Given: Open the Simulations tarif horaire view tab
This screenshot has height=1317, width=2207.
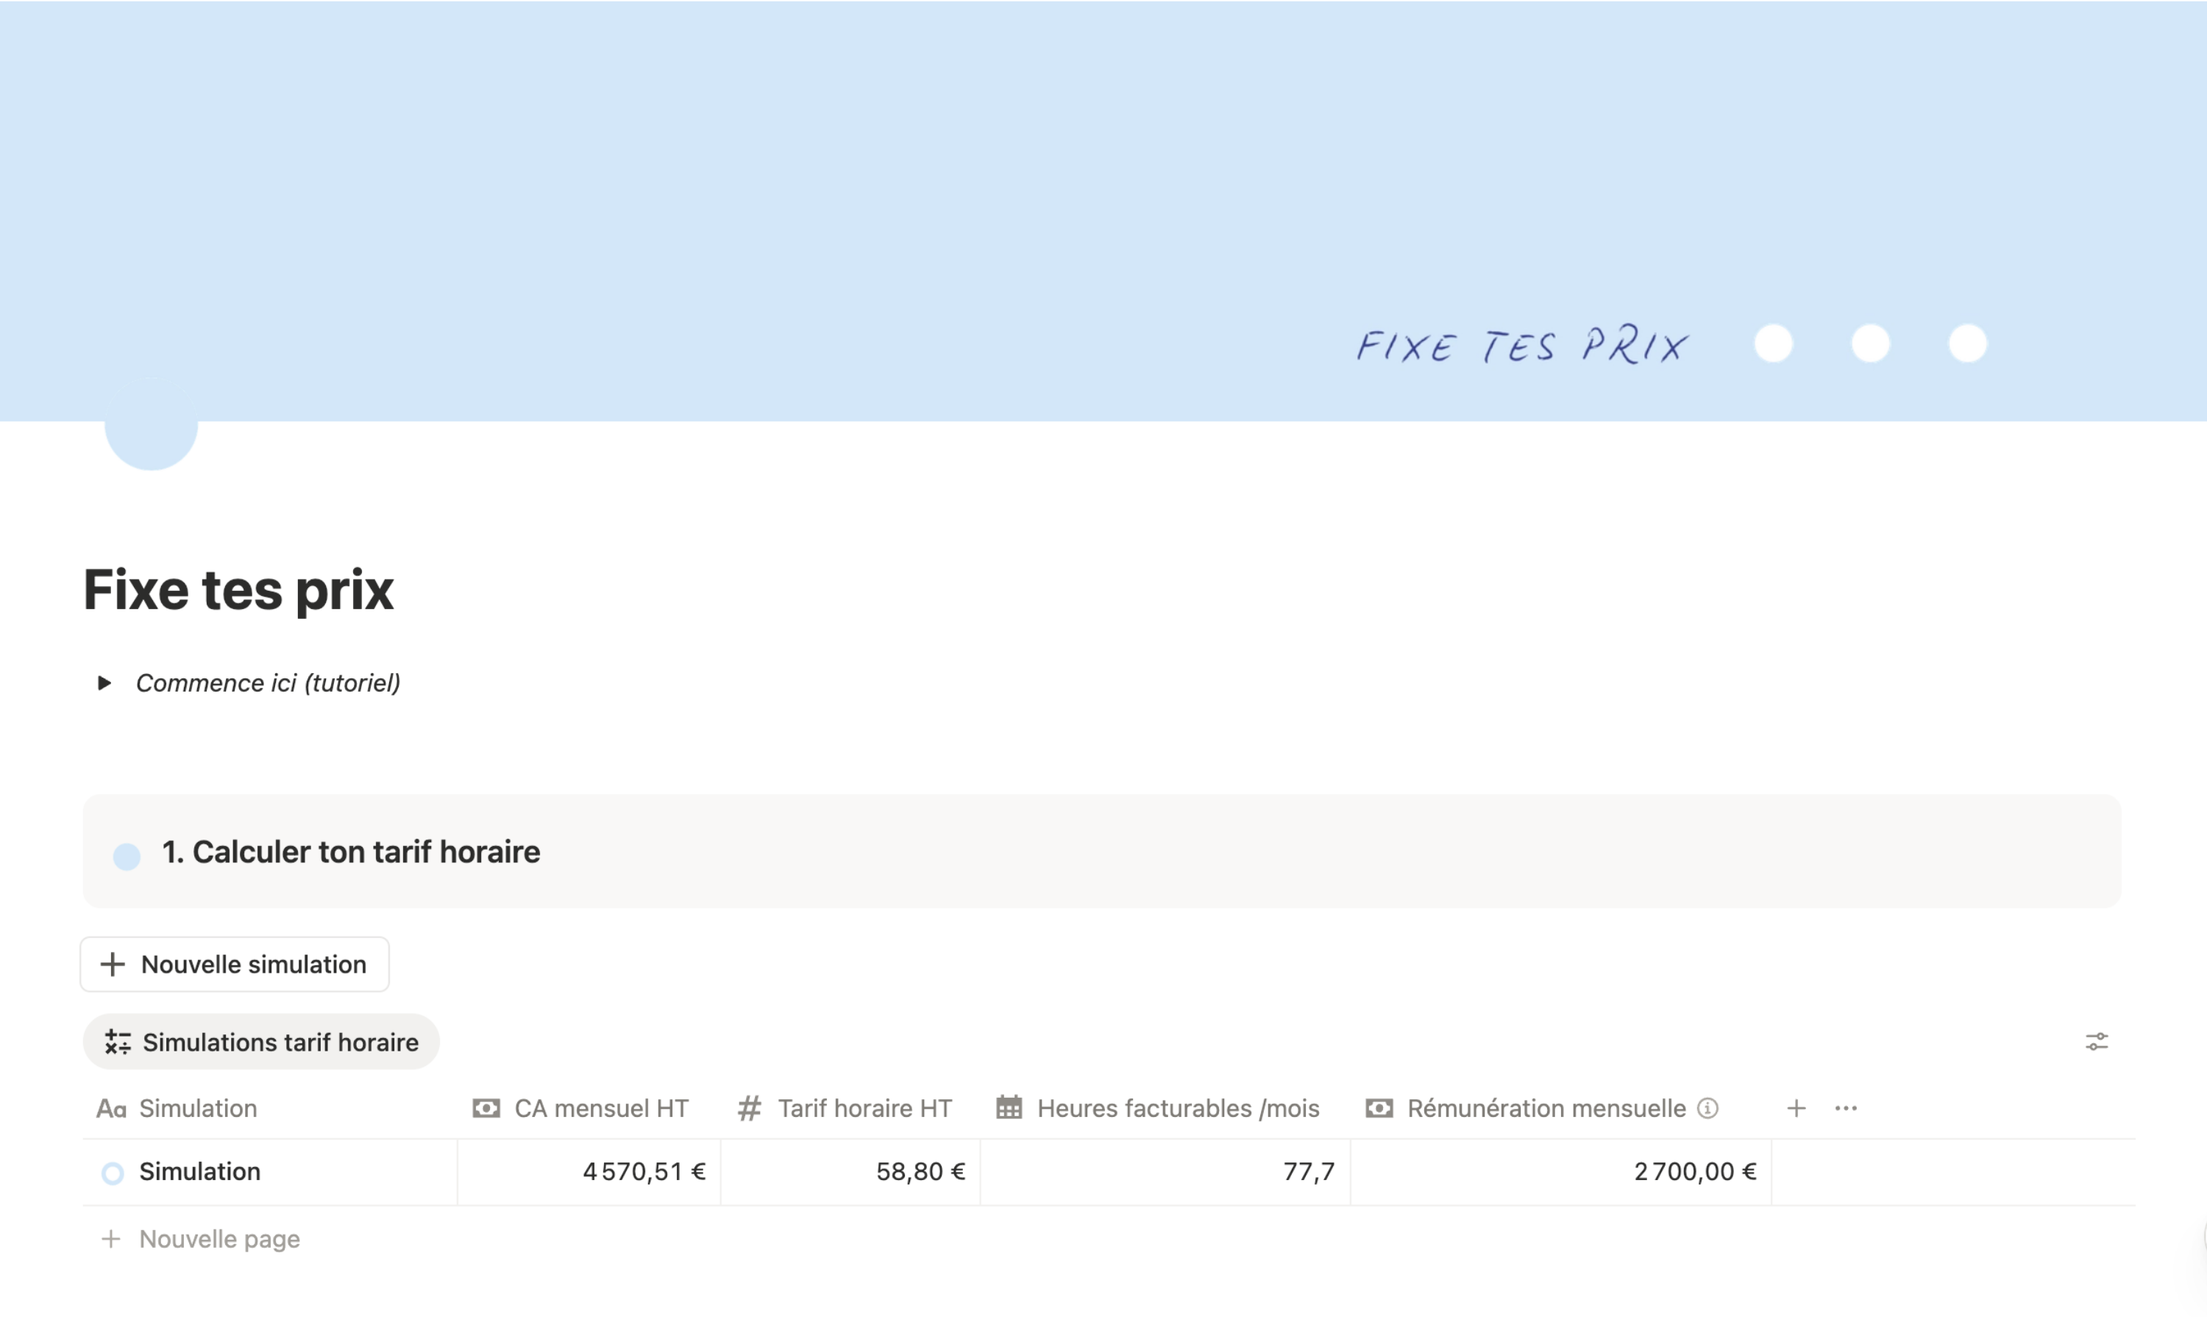Looking at the screenshot, I should coord(261,1042).
